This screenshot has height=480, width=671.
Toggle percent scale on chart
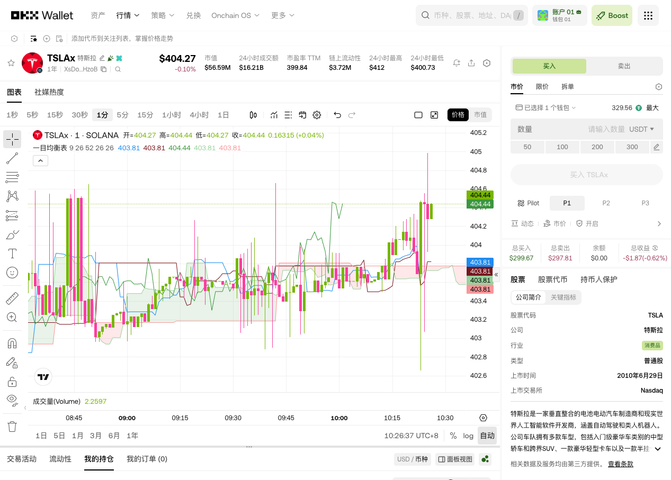click(453, 436)
